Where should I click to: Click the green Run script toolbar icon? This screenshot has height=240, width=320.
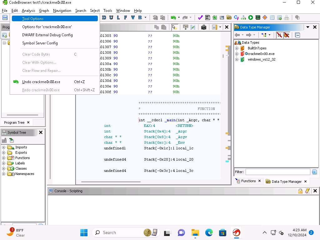251,18
